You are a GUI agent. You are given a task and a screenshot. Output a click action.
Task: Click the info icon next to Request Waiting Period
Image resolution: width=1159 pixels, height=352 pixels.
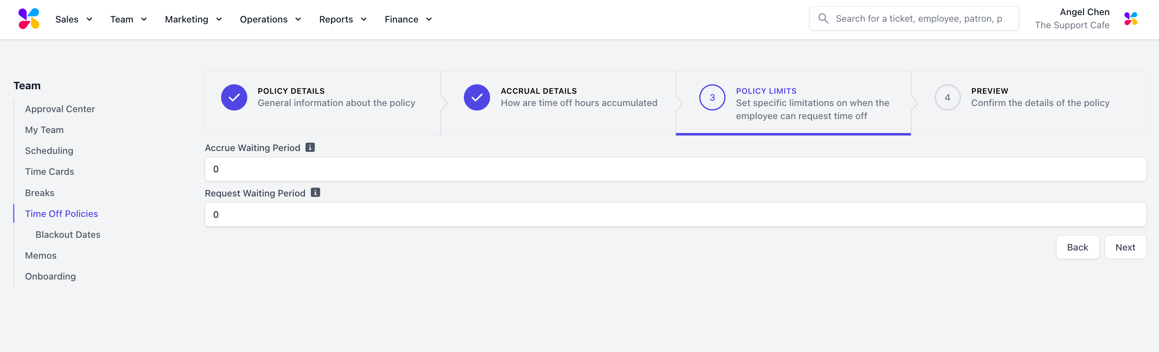pos(315,193)
